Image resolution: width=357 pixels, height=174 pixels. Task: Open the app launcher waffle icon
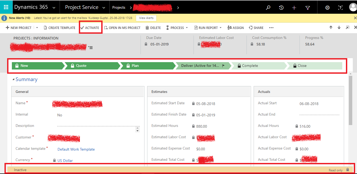tap(6, 7)
